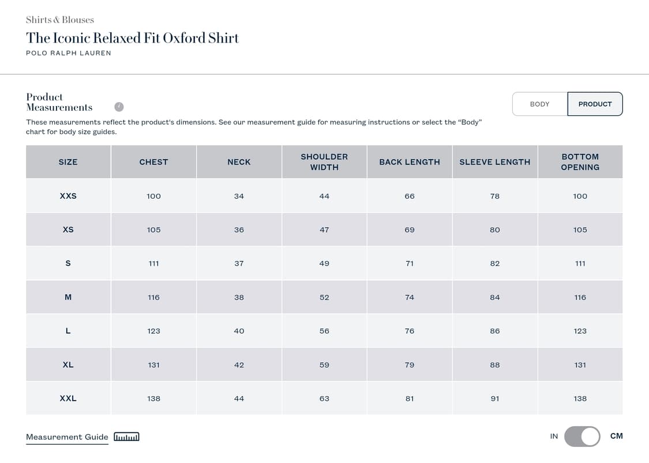
Task: Click the M size row label
Action: click(x=68, y=298)
